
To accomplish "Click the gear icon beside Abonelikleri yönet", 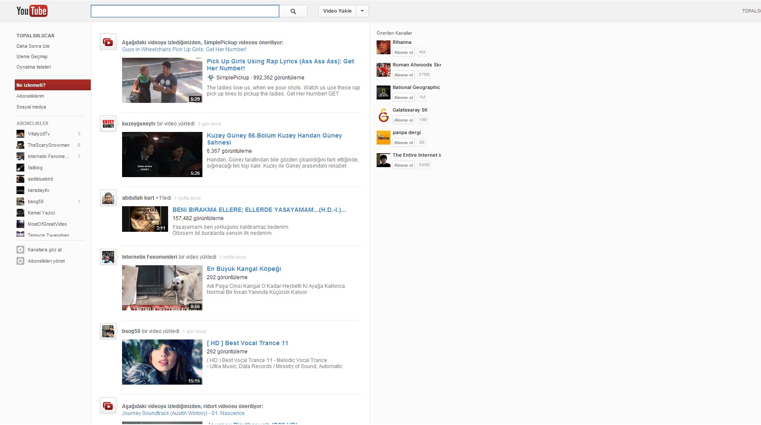I will [20, 261].
